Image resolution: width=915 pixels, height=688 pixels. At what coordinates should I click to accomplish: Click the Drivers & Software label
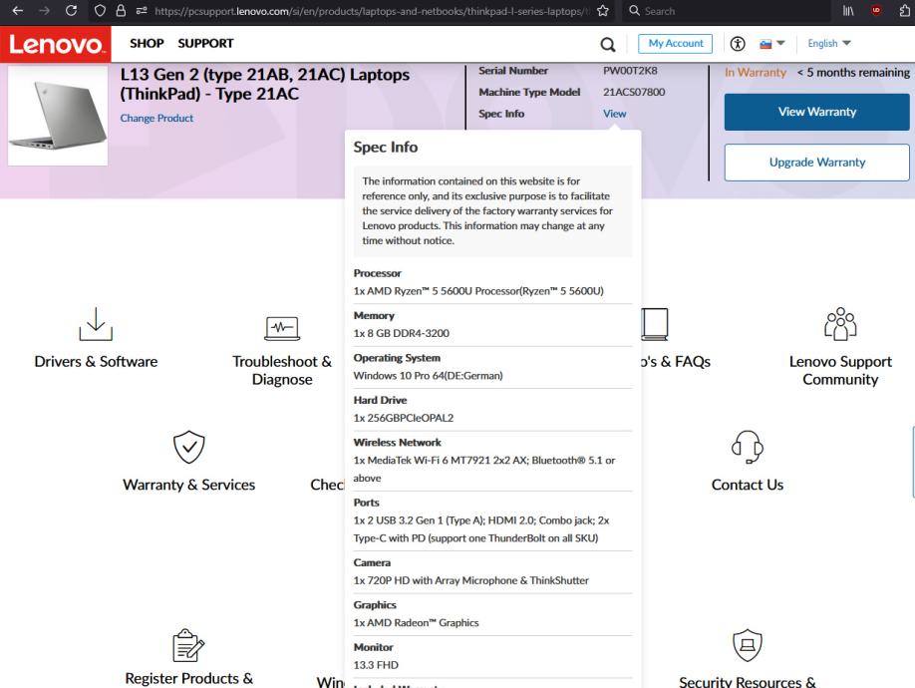[x=96, y=362]
